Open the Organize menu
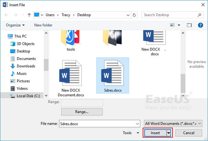Screen dimensions: 208x141 pos(15,25)
